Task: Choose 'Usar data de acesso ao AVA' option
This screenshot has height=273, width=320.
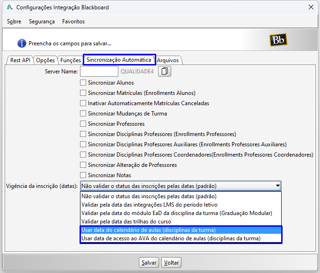Action: click(x=181, y=238)
